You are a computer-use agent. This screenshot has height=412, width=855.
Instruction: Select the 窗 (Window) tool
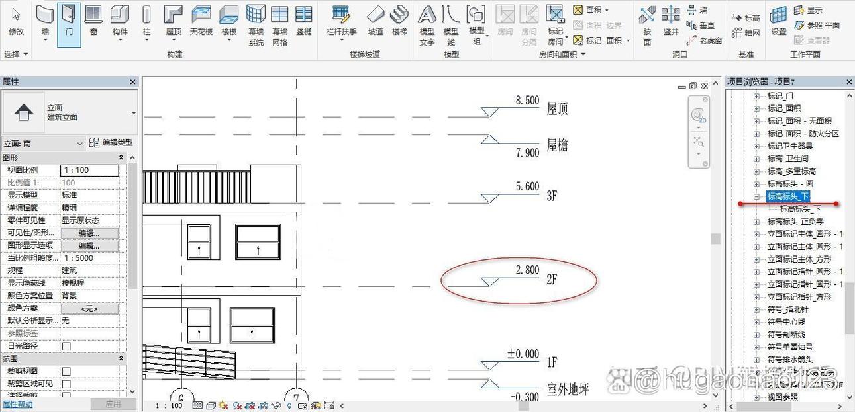[x=93, y=21]
